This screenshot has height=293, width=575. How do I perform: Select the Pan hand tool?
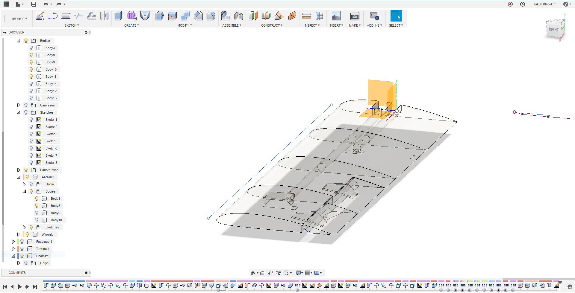[x=270, y=273]
